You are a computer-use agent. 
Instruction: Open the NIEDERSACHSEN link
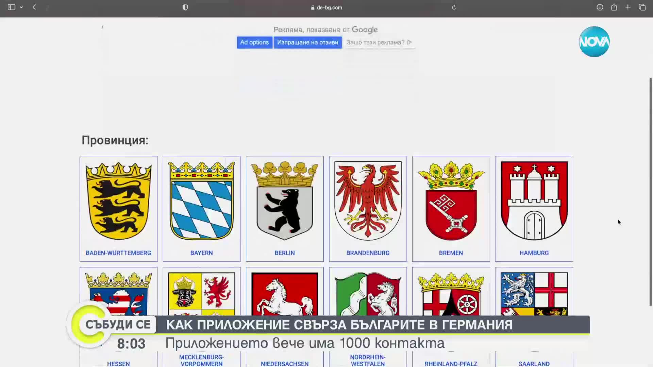(x=285, y=364)
